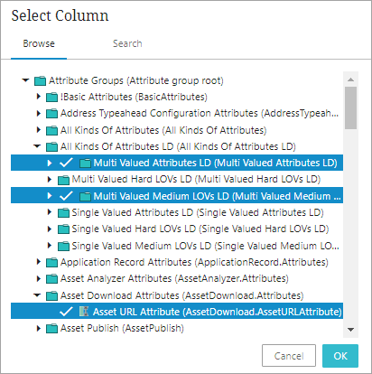Click the Attribute Groups root folder icon
The width and height of the screenshot is (372, 374).
[x=40, y=81]
